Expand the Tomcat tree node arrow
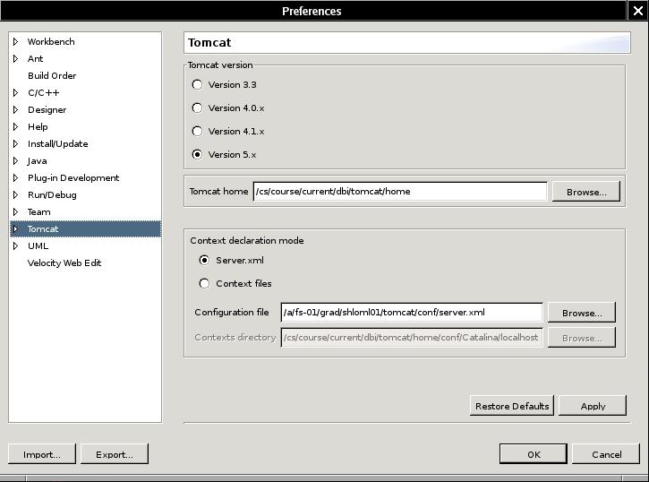This screenshot has height=482, width=649. pos(16,228)
